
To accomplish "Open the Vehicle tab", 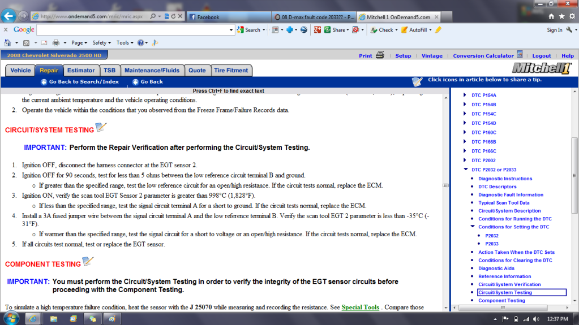I will coord(20,71).
